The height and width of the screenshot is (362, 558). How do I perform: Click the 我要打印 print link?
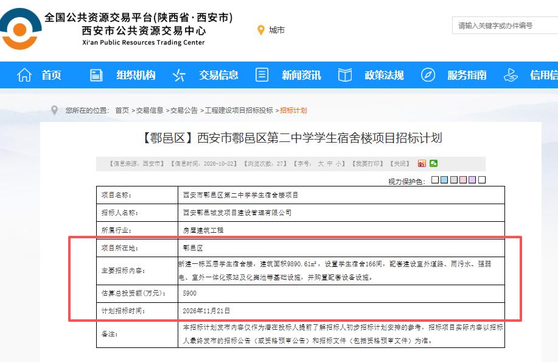368,163
